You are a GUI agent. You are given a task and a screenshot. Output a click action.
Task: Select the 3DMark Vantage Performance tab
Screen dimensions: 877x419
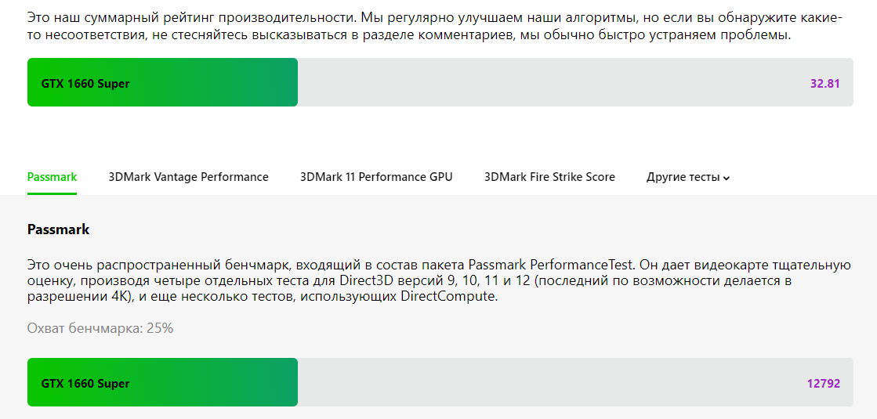tap(188, 177)
